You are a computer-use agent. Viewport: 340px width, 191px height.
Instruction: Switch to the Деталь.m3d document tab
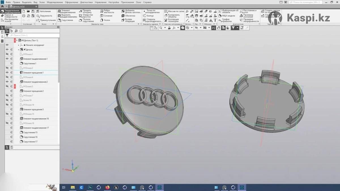click(18, 6)
